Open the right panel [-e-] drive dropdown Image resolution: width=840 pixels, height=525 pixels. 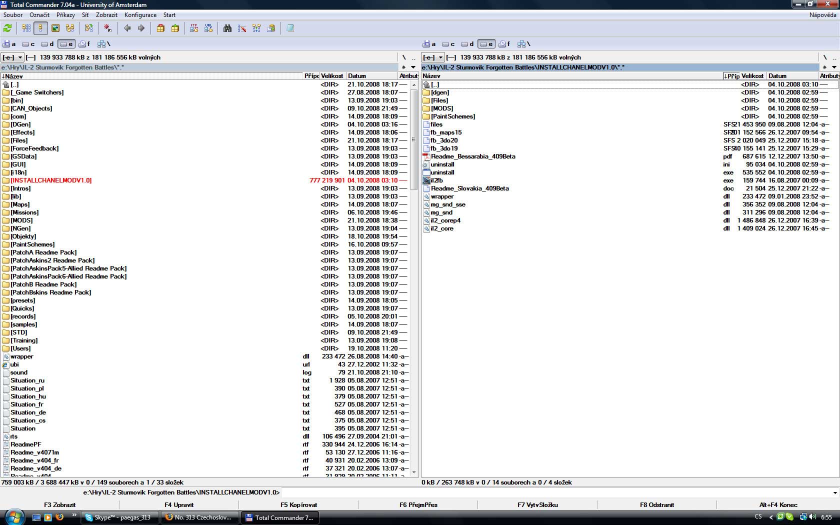pyautogui.click(x=433, y=57)
